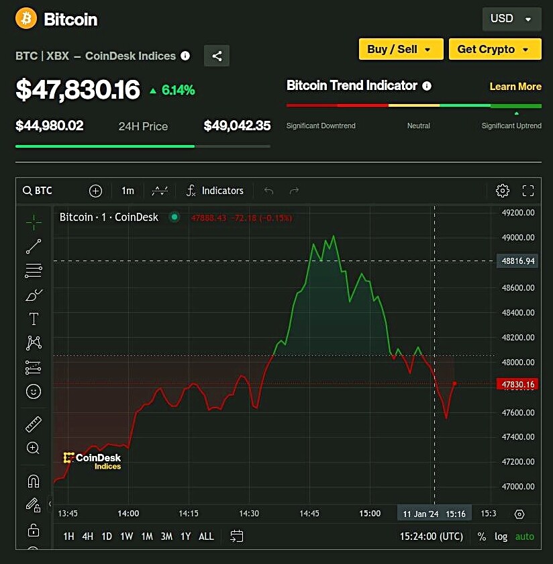The image size is (553, 564).
Task: Open the chart patterns tool
Action: pos(34,343)
